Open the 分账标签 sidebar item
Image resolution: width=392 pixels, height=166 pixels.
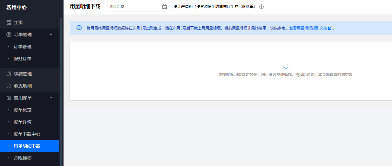click(23, 158)
